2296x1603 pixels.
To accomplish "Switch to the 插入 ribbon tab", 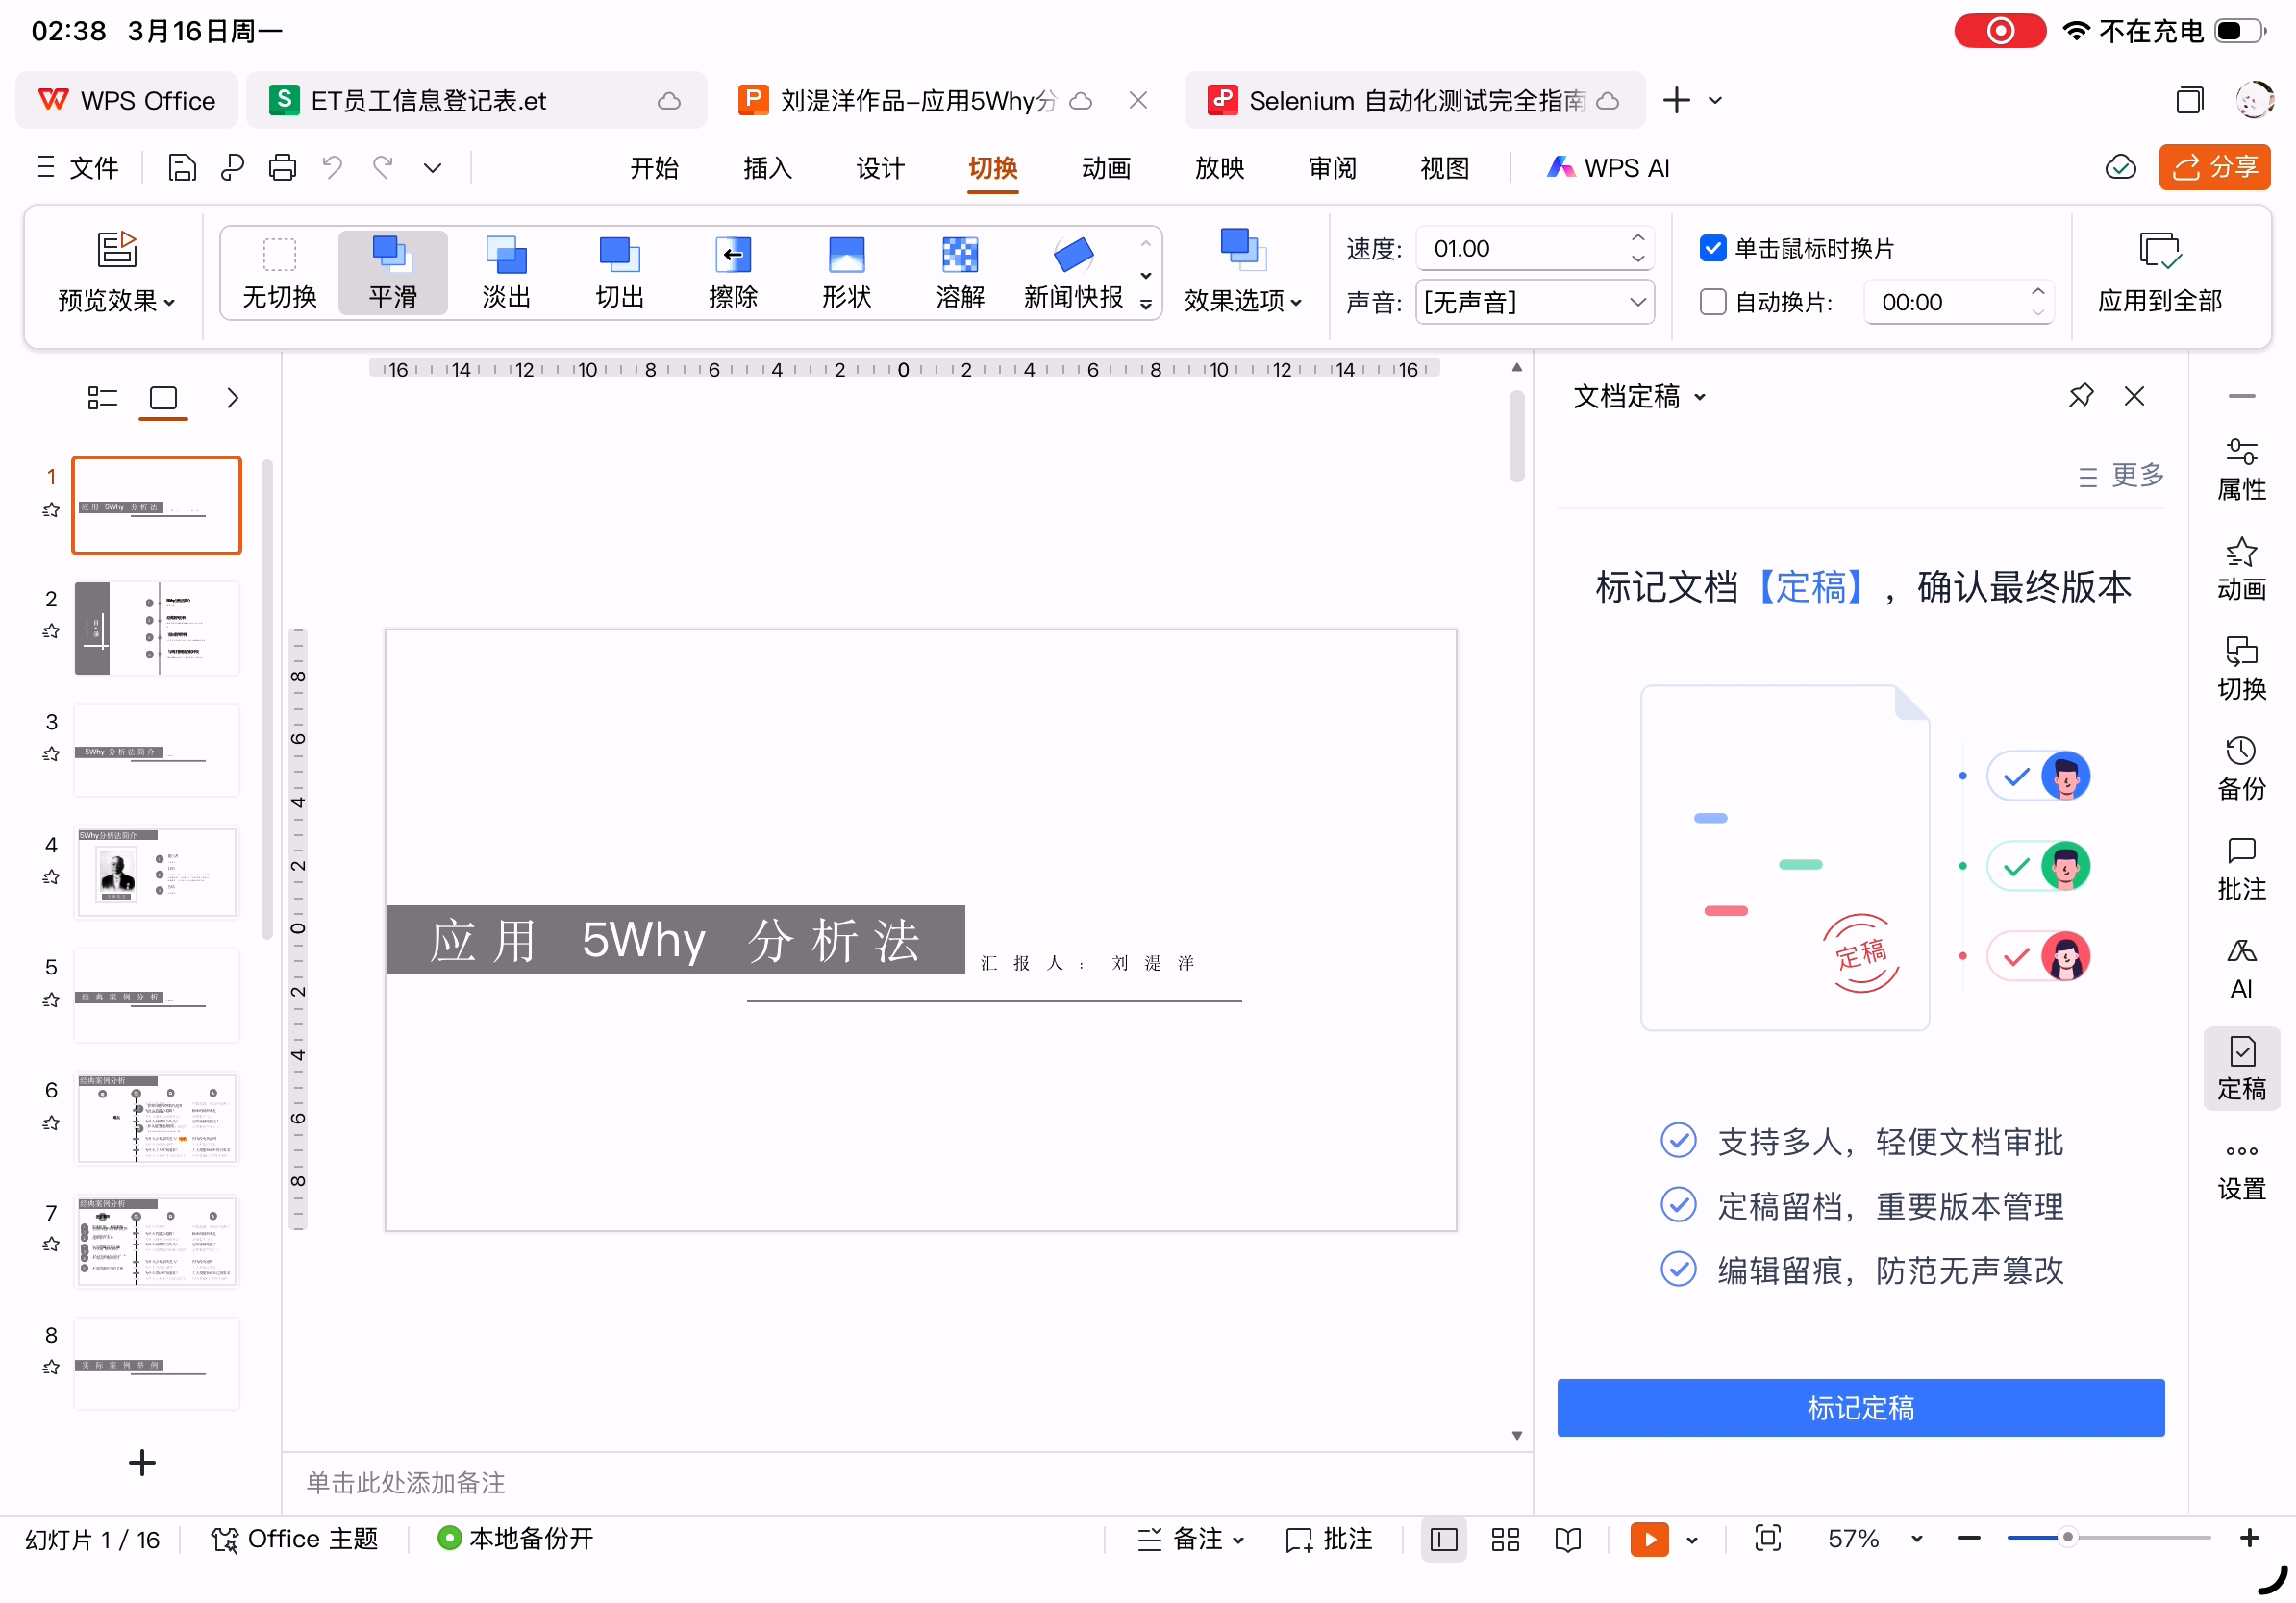I will 767,168.
